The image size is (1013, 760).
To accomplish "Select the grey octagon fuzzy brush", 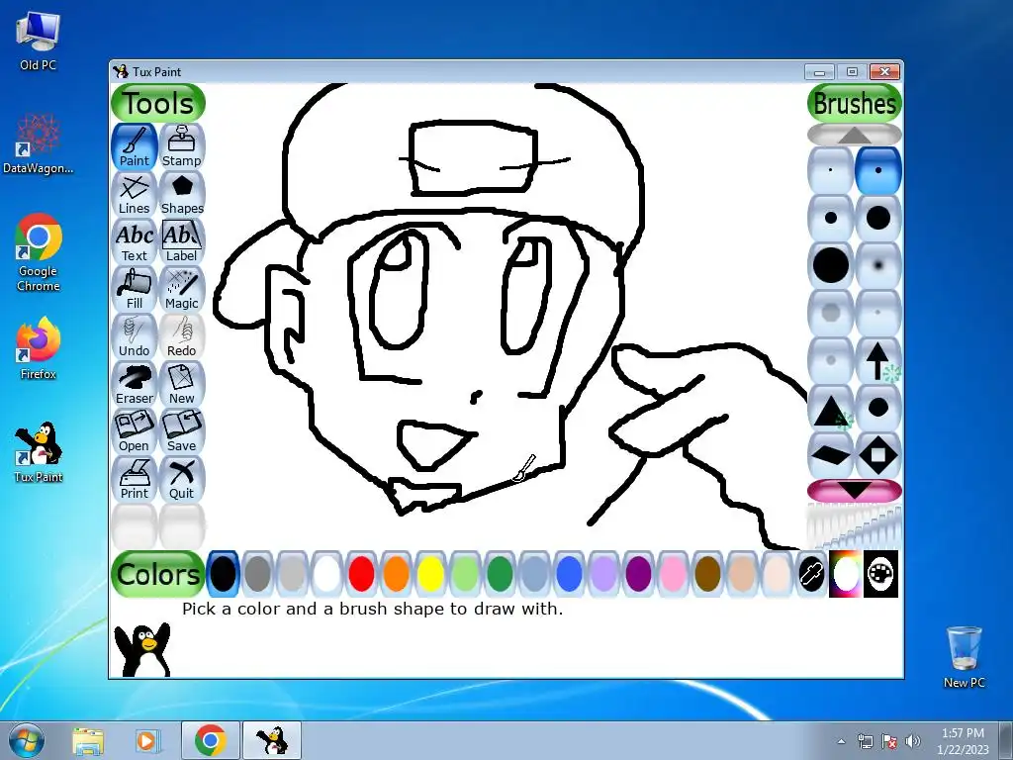I will pos(831,313).
